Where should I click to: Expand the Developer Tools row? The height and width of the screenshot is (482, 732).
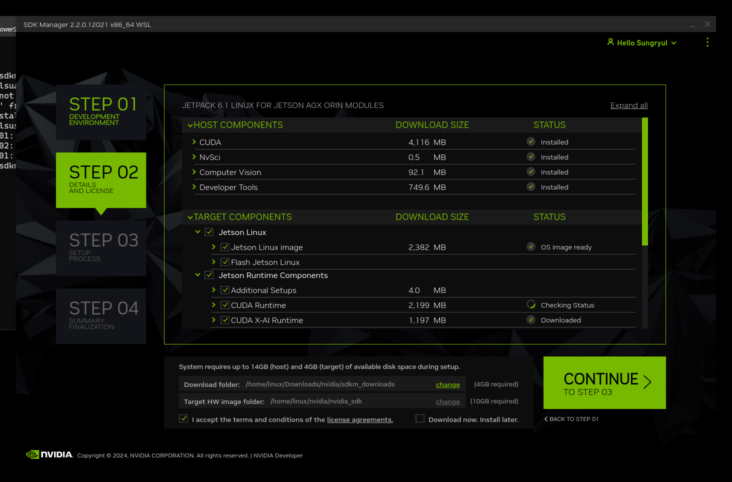tap(194, 187)
